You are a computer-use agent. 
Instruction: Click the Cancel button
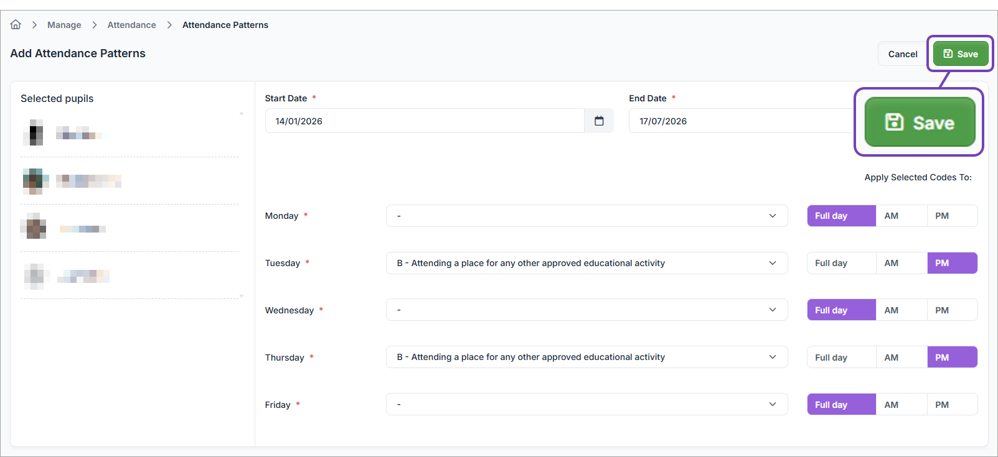[x=902, y=54]
